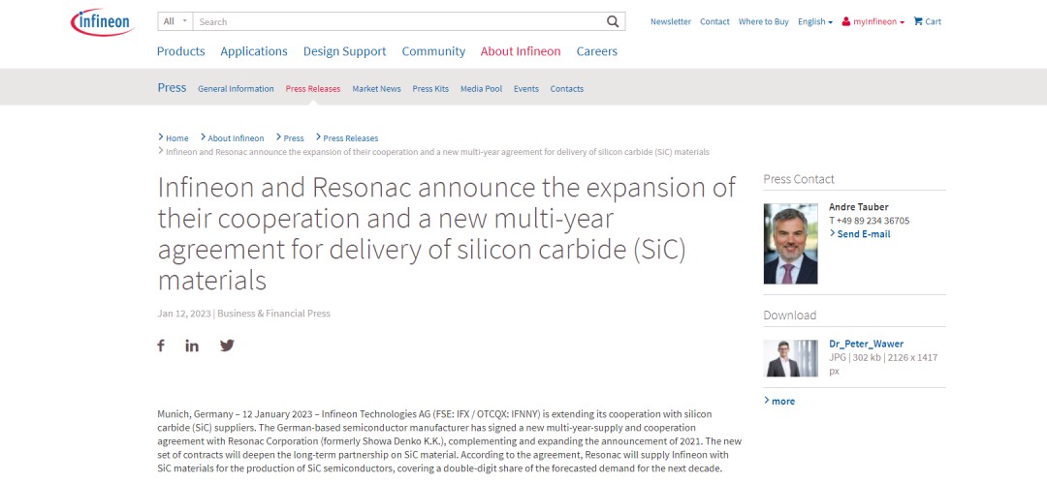Screen dimensions: 1047x482
Task: Go to the Press section heading
Action: 172,88
